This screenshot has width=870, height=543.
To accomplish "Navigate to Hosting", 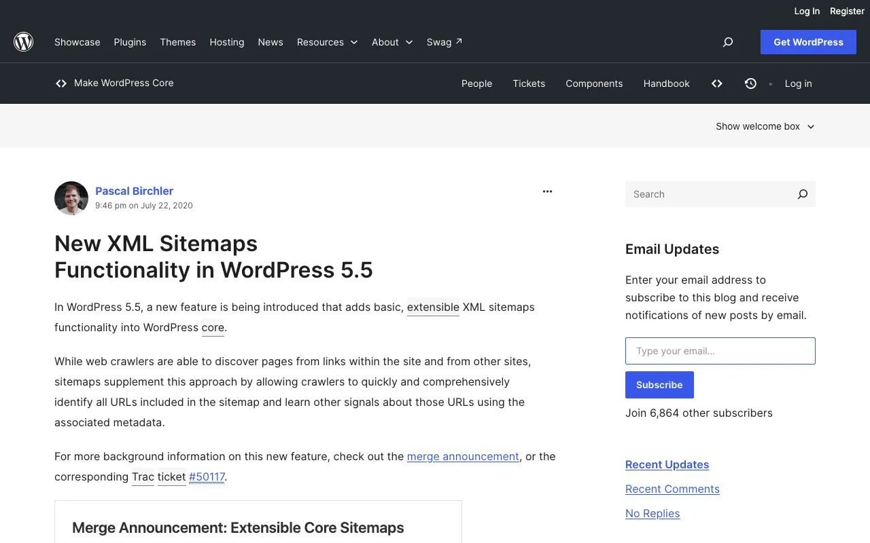I will [x=227, y=42].
